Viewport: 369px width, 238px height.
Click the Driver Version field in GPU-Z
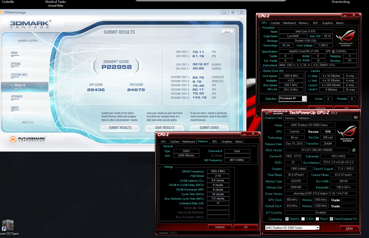320,193
